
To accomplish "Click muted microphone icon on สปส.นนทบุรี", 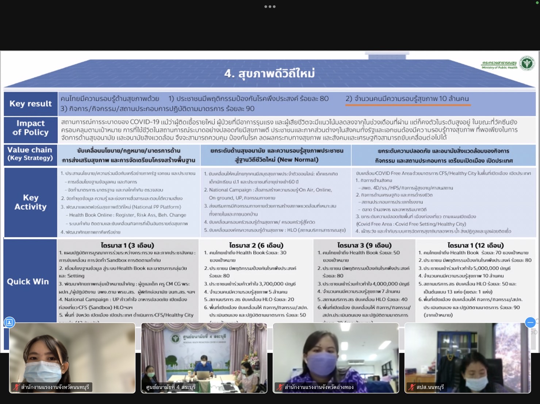I will [411, 387].
